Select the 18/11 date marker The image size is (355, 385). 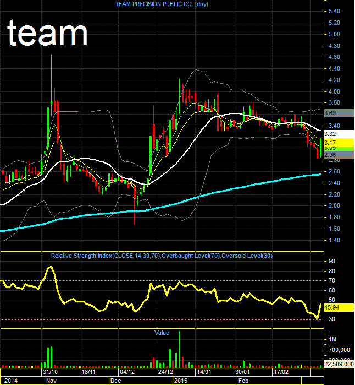click(x=88, y=372)
